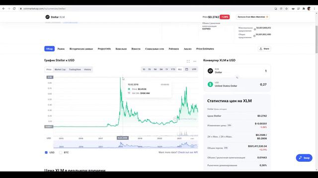The height and width of the screenshot is (178, 318).
Task: Check the USD currency checkbox
Action: (x=46, y=152)
